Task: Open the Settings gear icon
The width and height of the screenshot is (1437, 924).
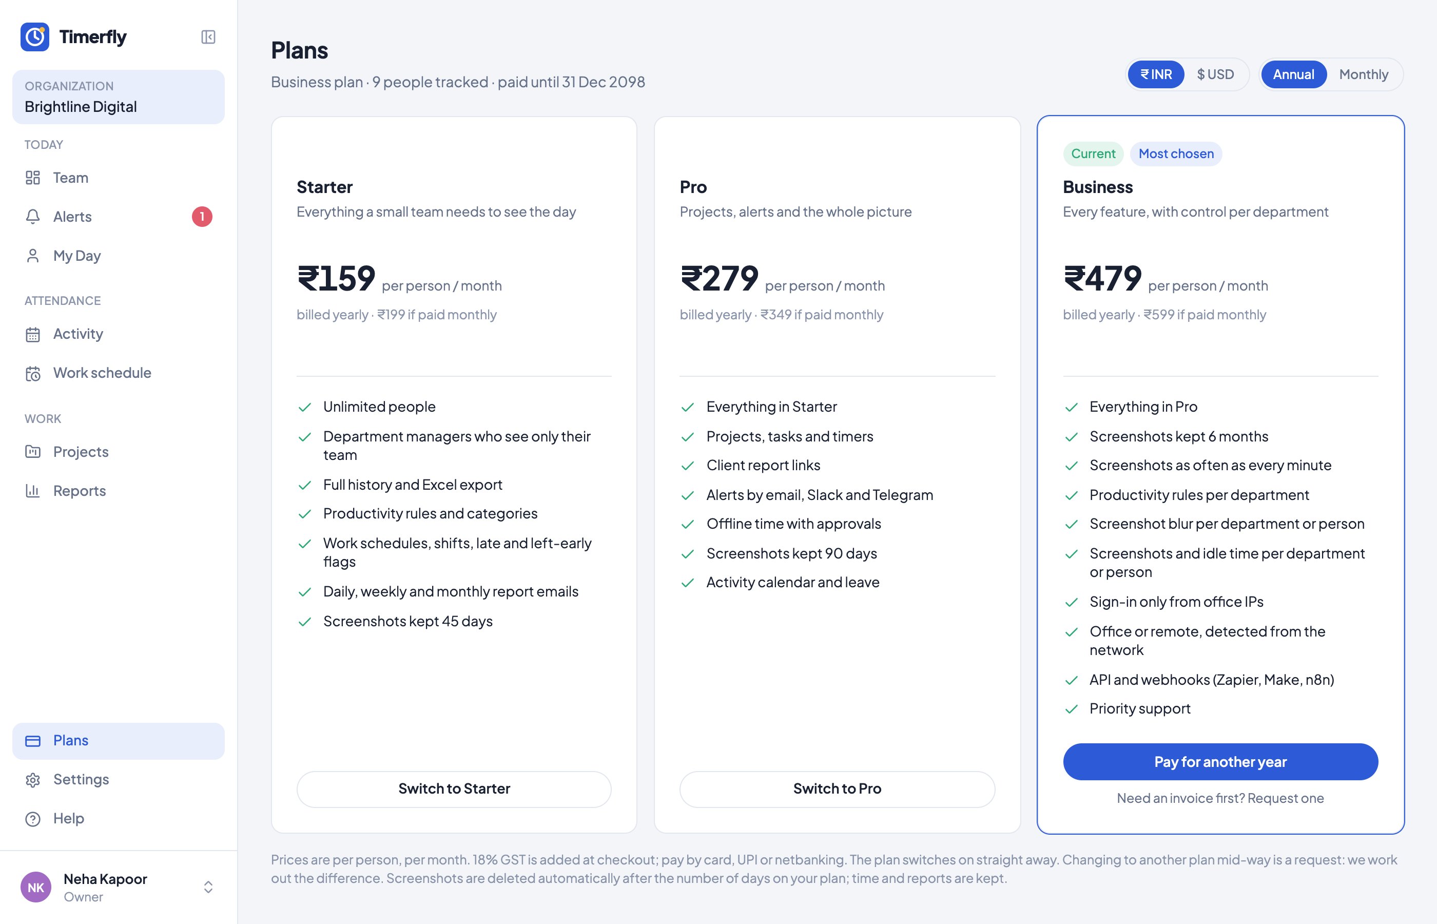Action: click(x=33, y=779)
